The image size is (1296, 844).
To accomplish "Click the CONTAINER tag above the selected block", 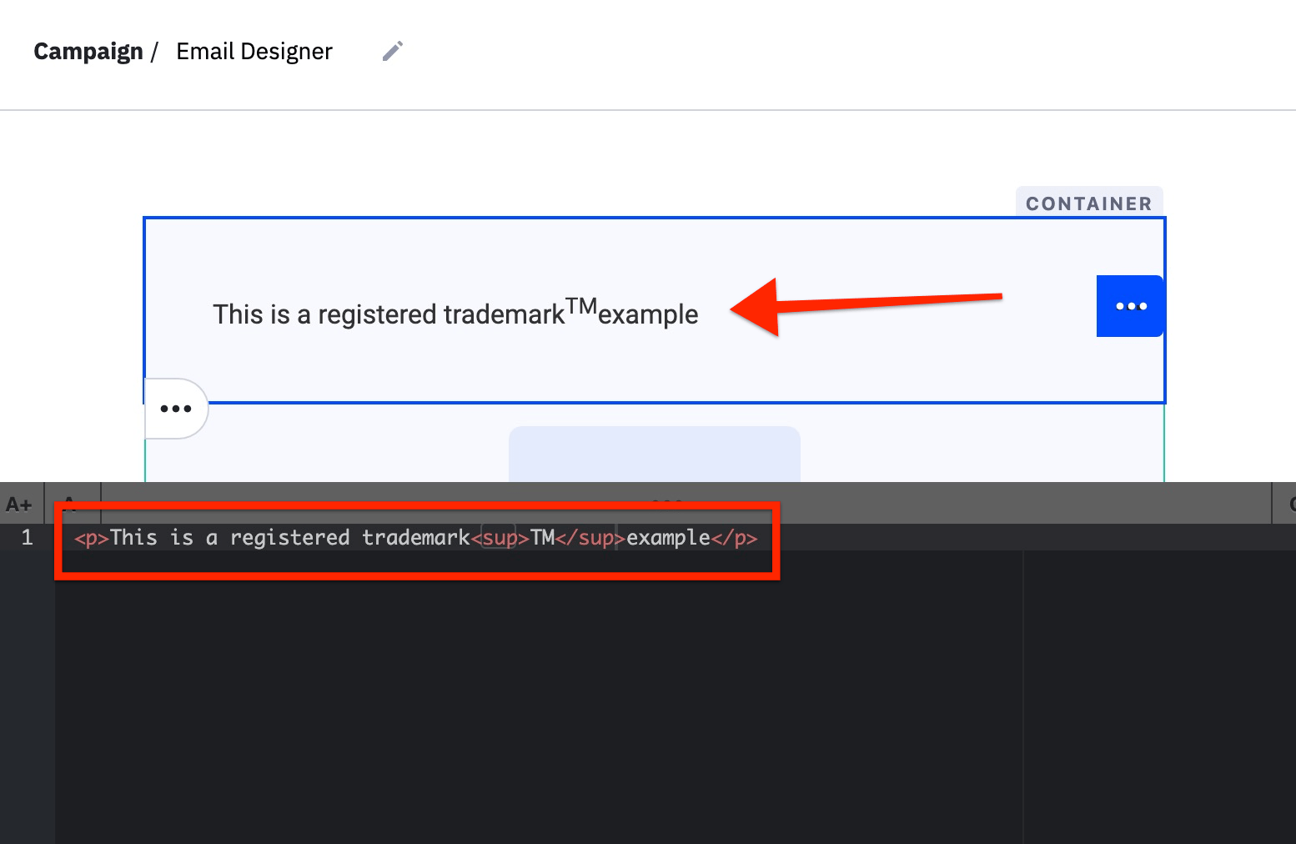I will click(x=1089, y=203).
